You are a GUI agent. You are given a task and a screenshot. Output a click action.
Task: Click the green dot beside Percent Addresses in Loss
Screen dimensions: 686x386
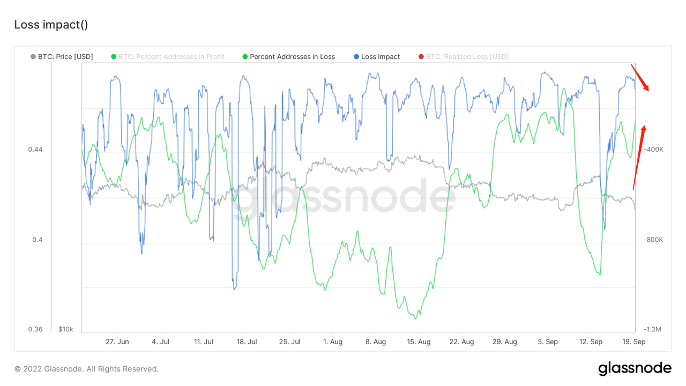[x=245, y=57]
